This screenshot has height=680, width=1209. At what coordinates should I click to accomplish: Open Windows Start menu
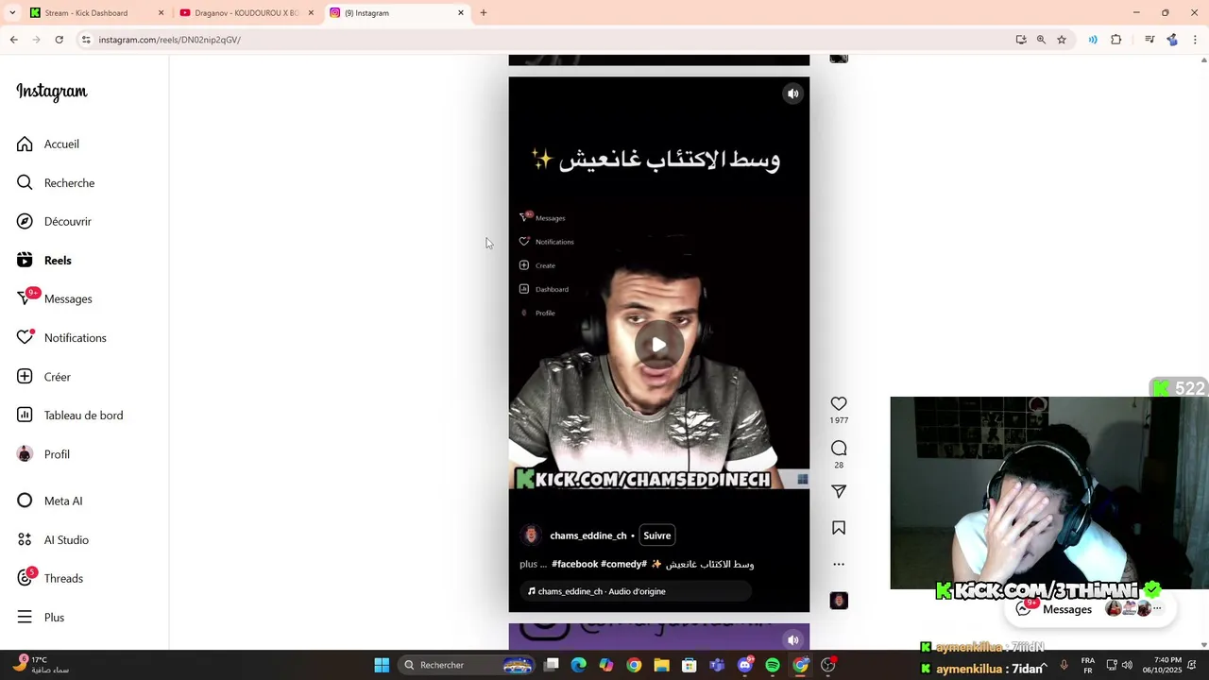coord(382,665)
